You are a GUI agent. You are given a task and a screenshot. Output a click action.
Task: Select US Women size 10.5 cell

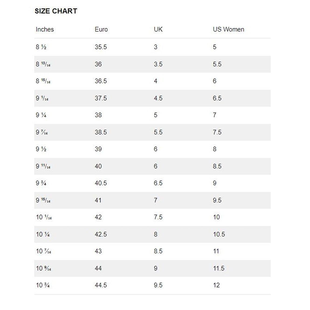coord(219,234)
